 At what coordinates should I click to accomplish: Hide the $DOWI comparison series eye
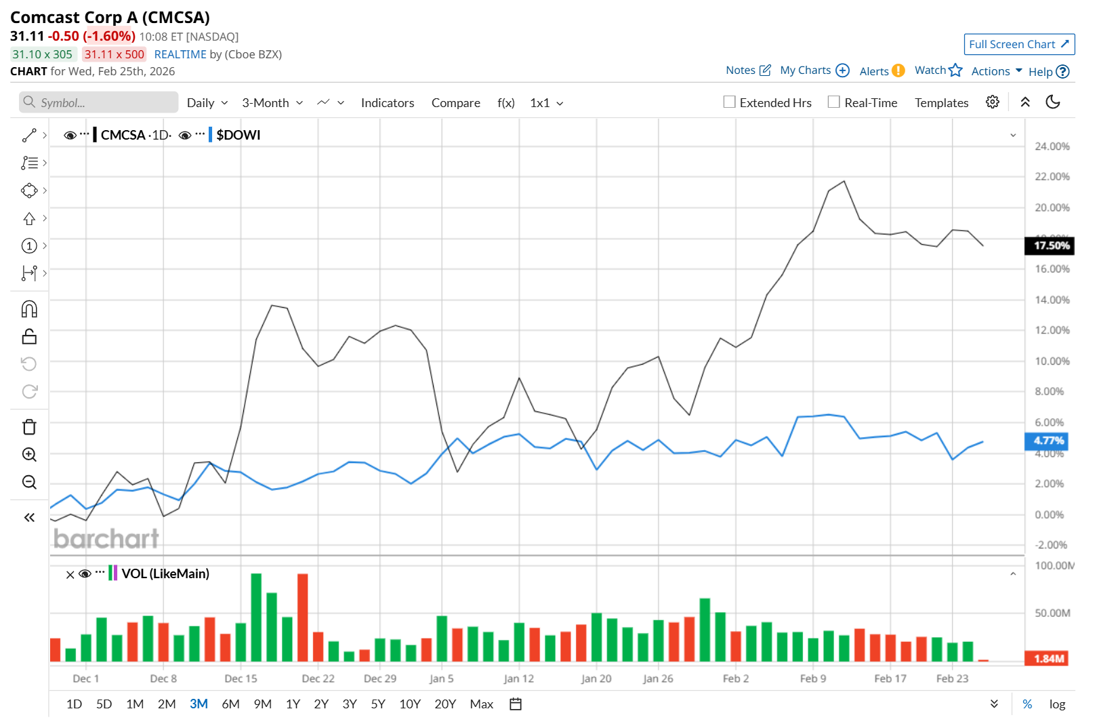point(185,135)
